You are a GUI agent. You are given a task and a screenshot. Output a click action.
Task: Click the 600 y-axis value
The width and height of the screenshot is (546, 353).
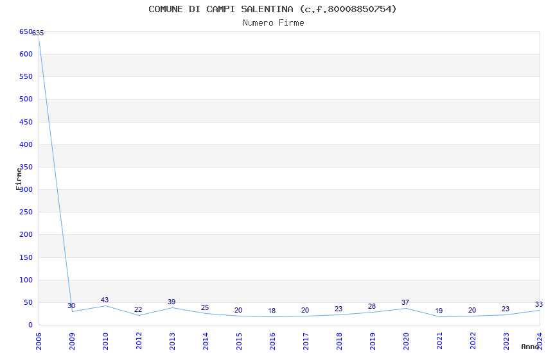[26, 54]
